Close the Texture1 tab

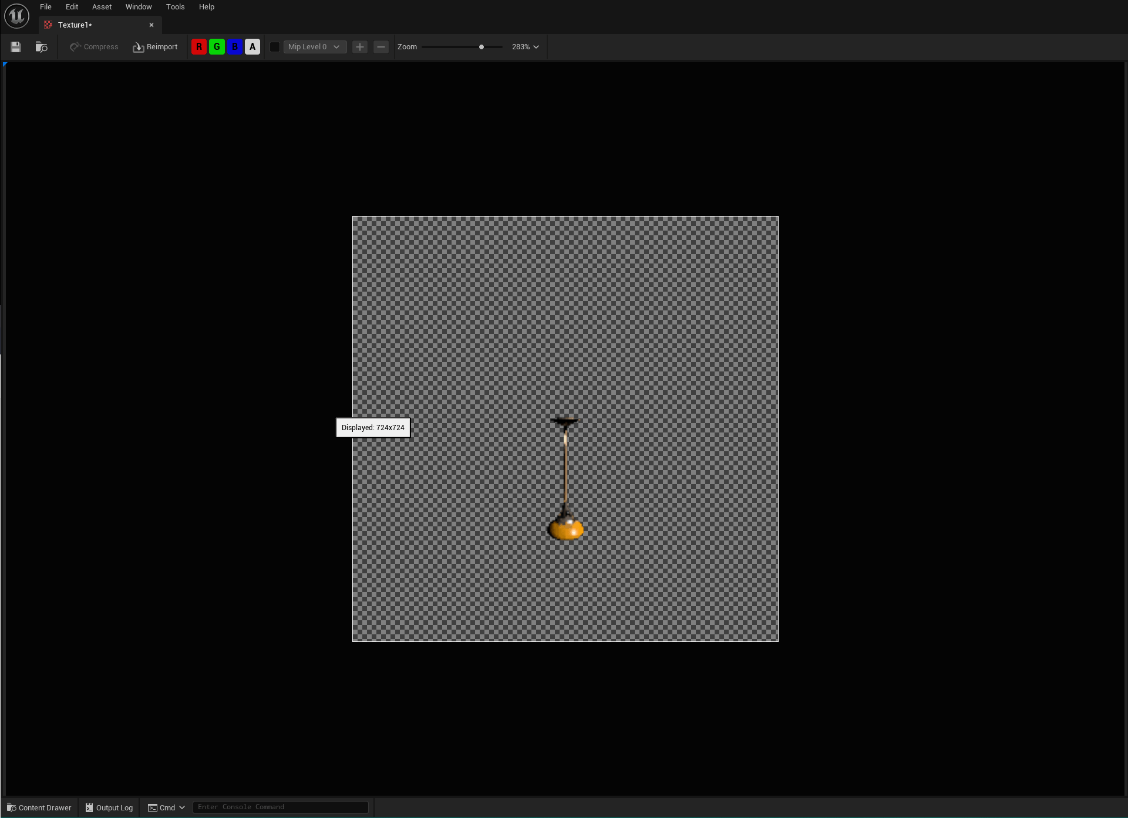[x=151, y=25]
